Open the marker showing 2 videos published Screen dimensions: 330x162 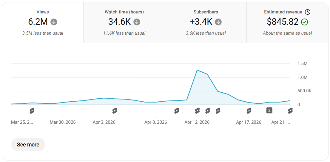[269, 110]
